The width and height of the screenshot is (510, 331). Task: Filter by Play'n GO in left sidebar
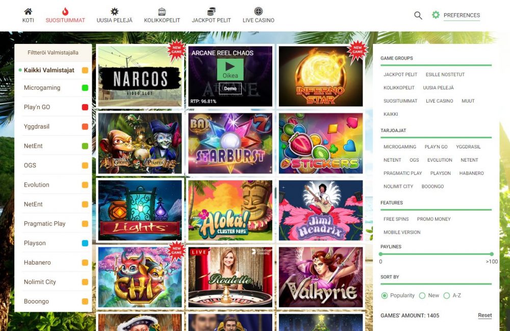point(54,107)
